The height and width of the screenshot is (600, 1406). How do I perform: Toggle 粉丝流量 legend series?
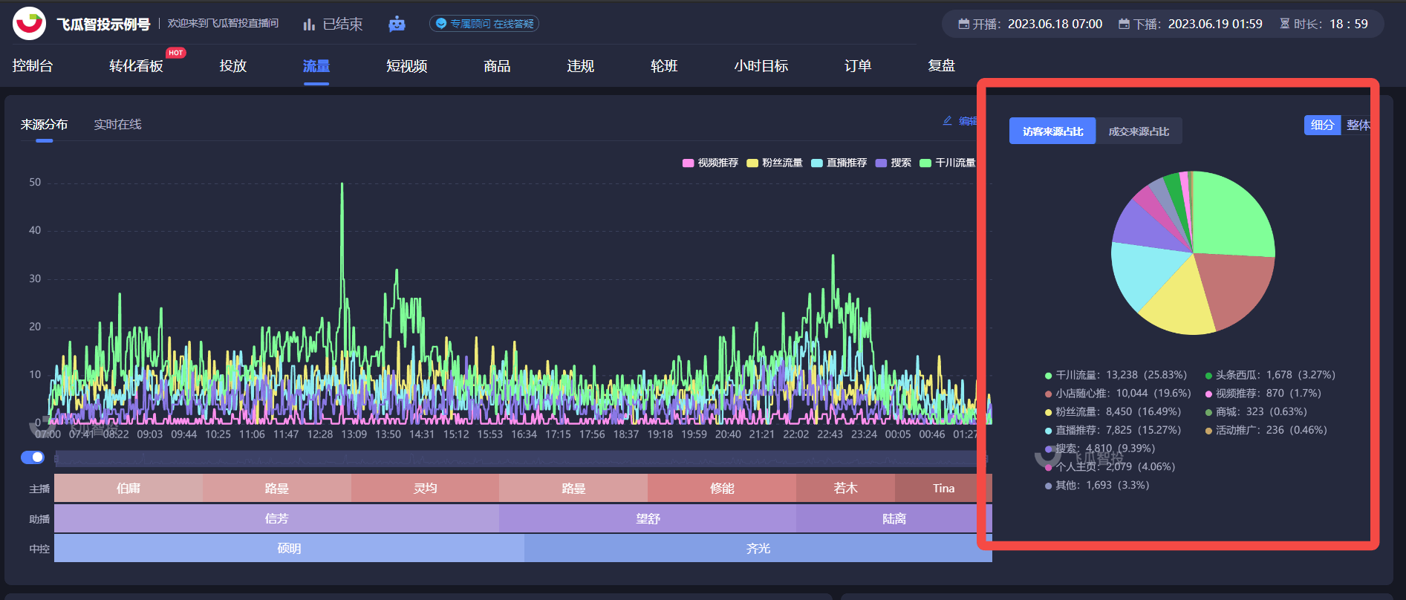(775, 163)
